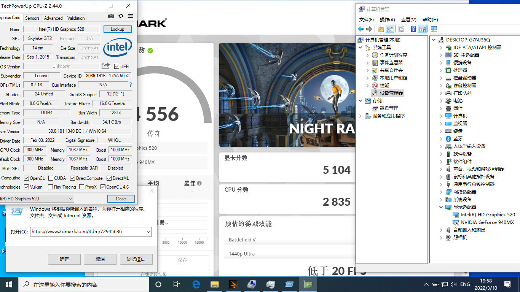Toggle the DirectML checkbox
The image size is (520, 292).
coord(109,178)
